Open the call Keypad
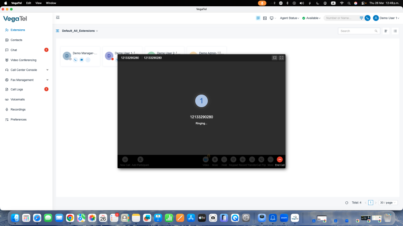This screenshot has height=226, width=403. click(233, 159)
